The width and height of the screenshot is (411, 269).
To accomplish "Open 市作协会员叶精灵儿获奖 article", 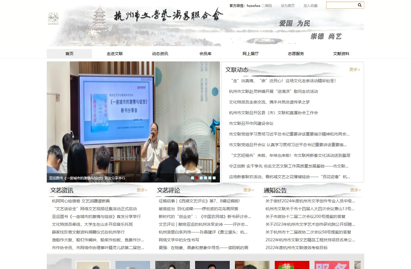I will click(98, 248).
